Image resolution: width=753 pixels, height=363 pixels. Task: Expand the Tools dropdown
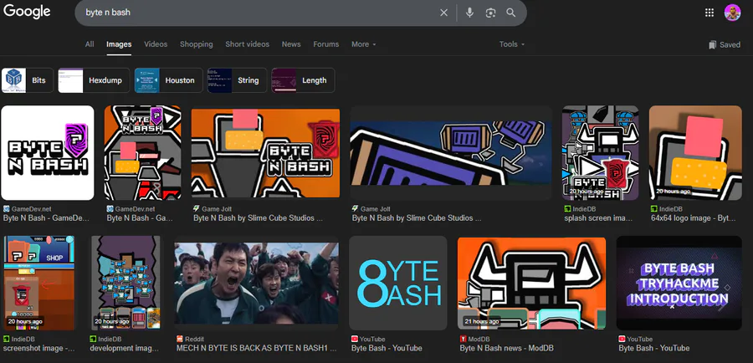pyautogui.click(x=512, y=44)
